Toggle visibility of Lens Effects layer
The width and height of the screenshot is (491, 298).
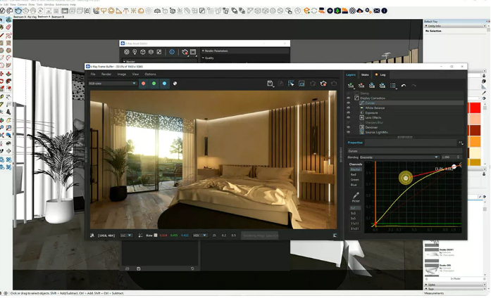[348, 117]
